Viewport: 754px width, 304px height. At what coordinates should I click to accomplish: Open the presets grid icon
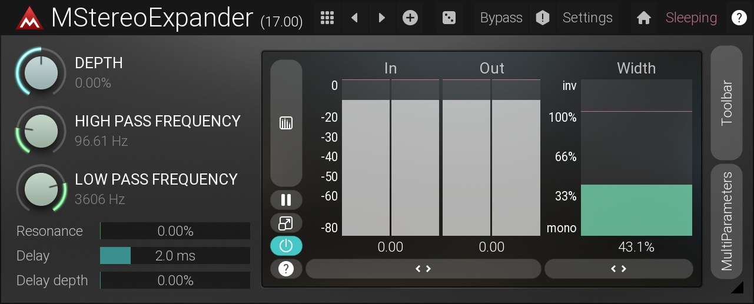point(327,18)
